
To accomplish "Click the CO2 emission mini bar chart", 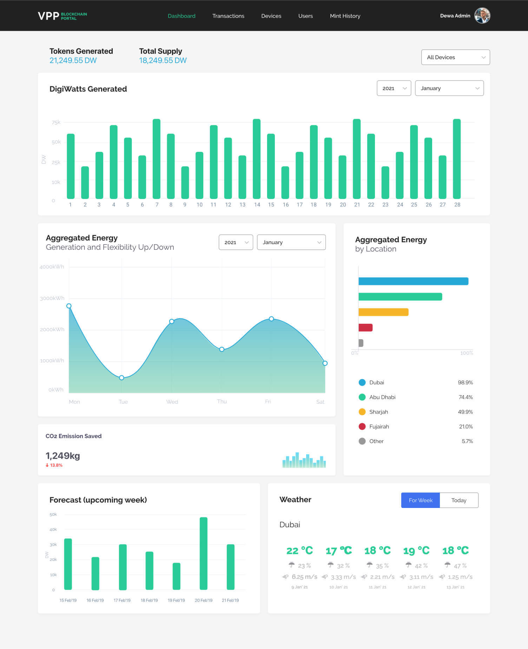I will [x=304, y=460].
